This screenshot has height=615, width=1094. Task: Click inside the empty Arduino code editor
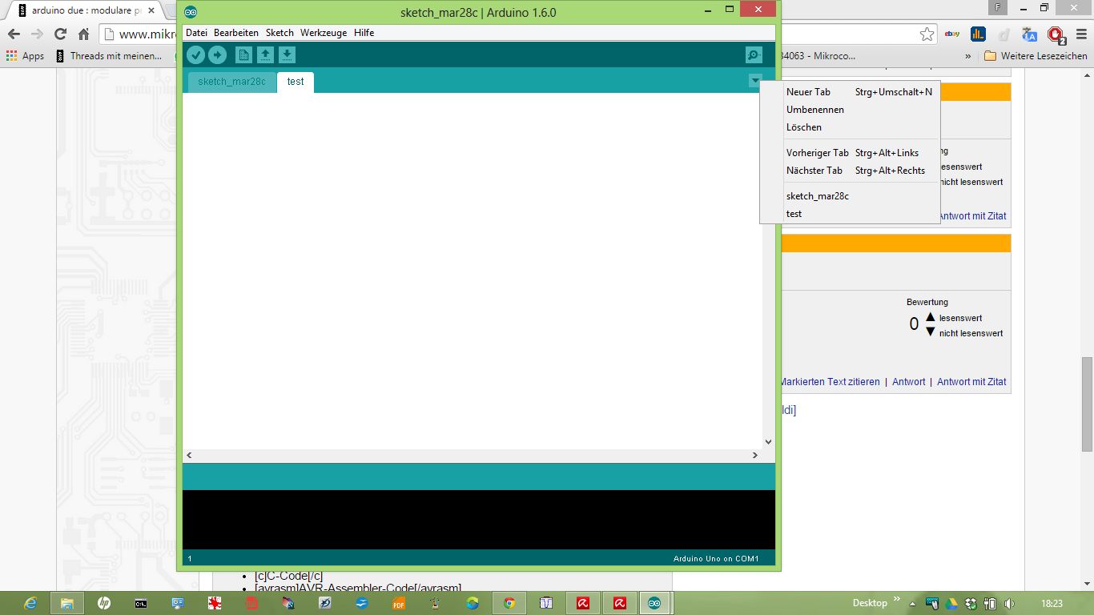pos(473,271)
